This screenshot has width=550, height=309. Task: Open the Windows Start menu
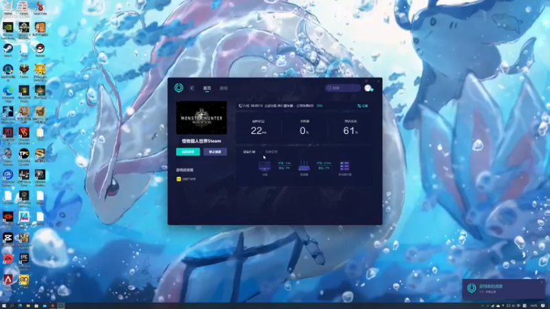[x=4, y=306]
